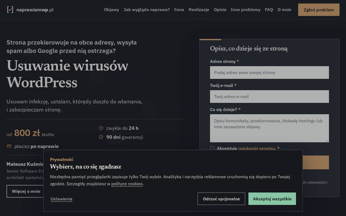Click the 'Zgłoś problem' button
The image size is (346, 216).
click(319, 10)
